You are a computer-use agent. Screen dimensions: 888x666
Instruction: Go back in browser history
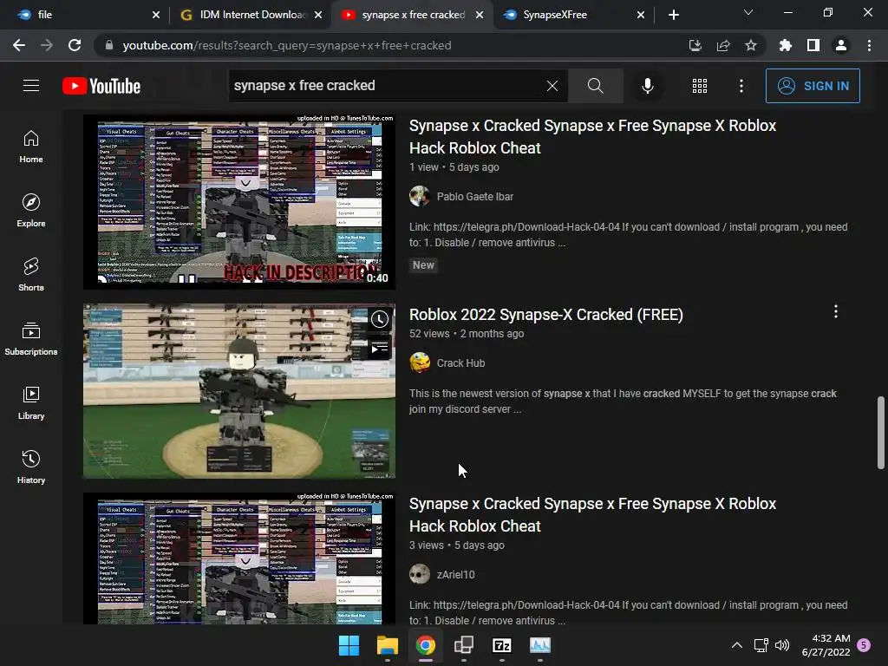click(x=19, y=45)
